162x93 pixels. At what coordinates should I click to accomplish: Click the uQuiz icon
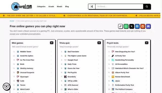(x=113, y=81)
